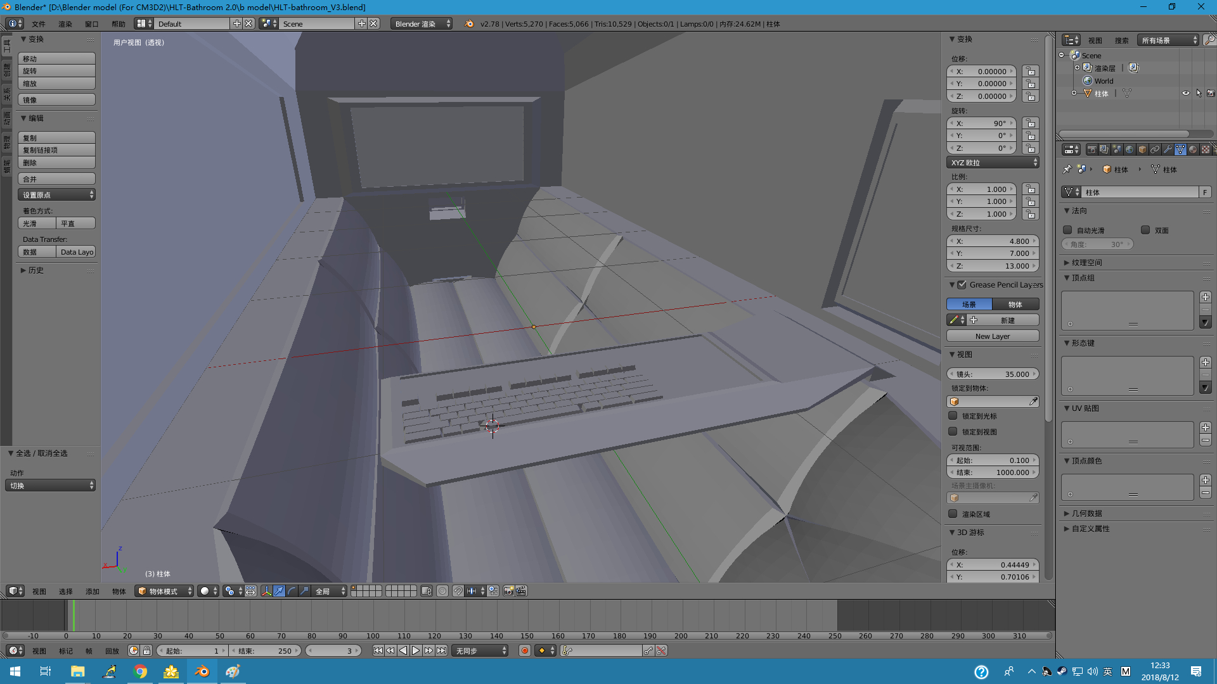Open the Modifiers wrench properties tab
The width and height of the screenshot is (1217, 684).
[1168, 149]
